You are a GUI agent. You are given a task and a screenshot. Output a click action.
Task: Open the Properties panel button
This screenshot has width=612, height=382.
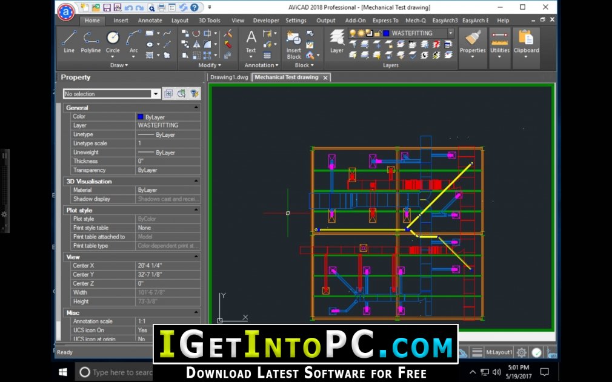pyautogui.click(x=473, y=44)
